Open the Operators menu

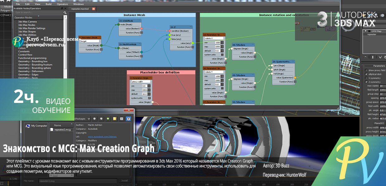point(62,4)
